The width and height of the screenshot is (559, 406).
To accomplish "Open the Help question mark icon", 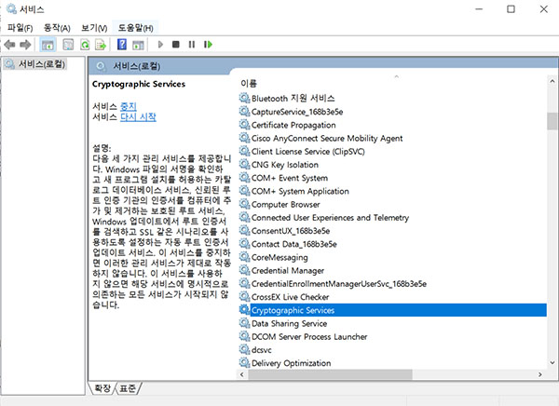I will (122, 45).
